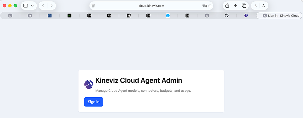
Task: Open the Share menu
Action: pyautogui.click(x=227, y=6)
